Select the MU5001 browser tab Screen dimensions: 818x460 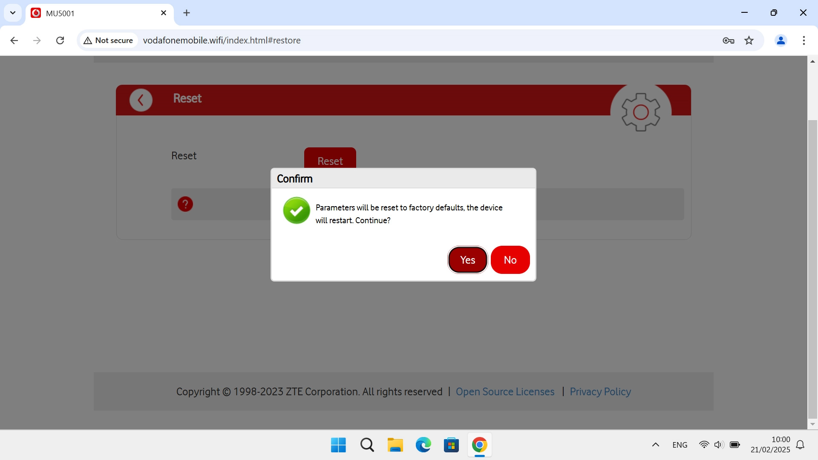85,13
